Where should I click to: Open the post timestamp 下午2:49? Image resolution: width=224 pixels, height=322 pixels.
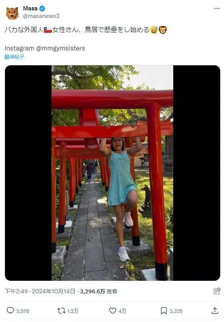[16, 291]
